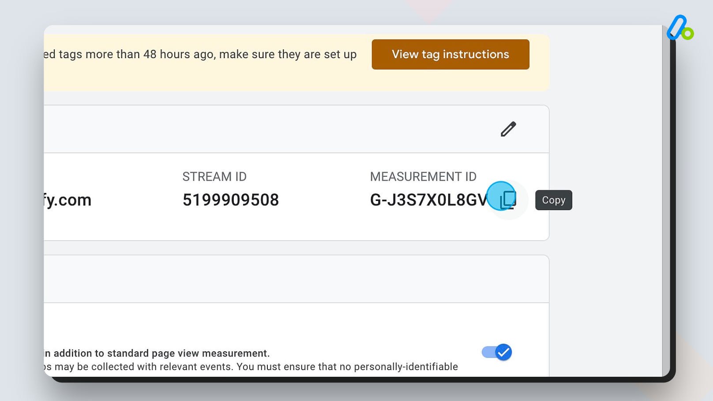The width and height of the screenshot is (713, 401).
Task: Open View tag instructions
Action: click(x=450, y=54)
